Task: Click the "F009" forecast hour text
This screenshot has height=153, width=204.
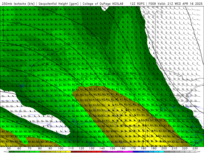Action: pos(152,4)
